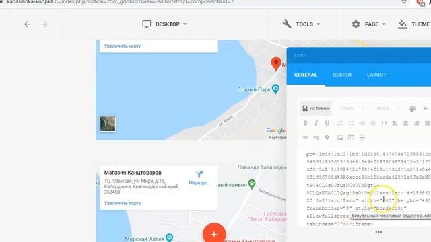431x242 pixels.
Task: Click the browser address bar URL
Action: (x=121, y=2)
